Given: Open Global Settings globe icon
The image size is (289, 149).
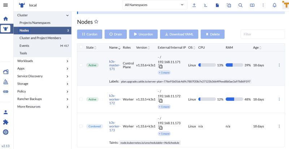Looking at the screenshot, I should [6, 132].
